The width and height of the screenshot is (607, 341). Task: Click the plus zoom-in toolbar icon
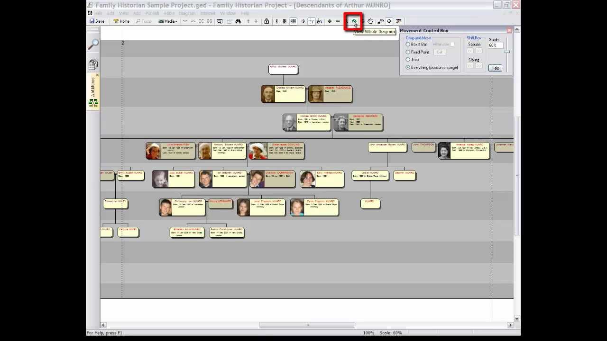tap(330, 21)
